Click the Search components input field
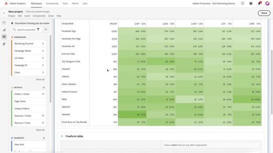 click(26, 30)
